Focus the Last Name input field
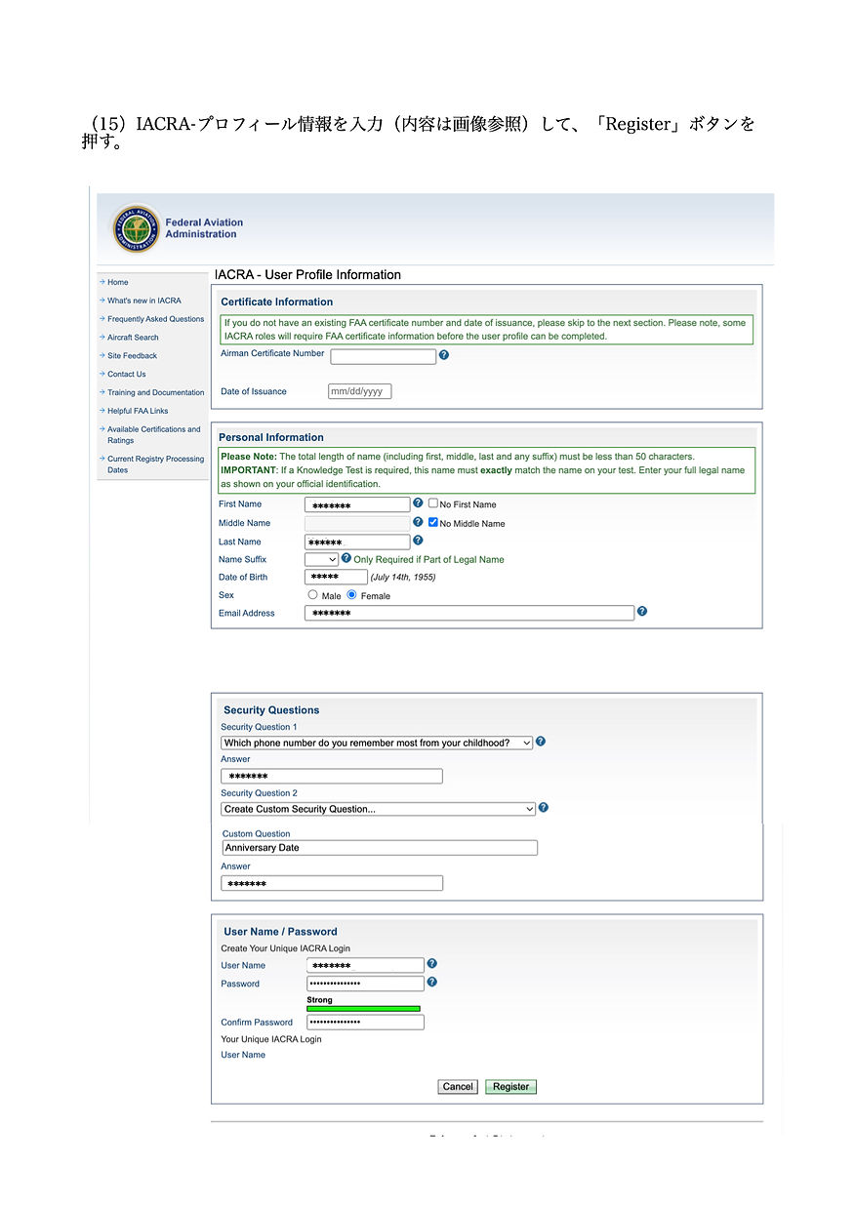This screenshot has height=1207, width=855. click(357, 542)
